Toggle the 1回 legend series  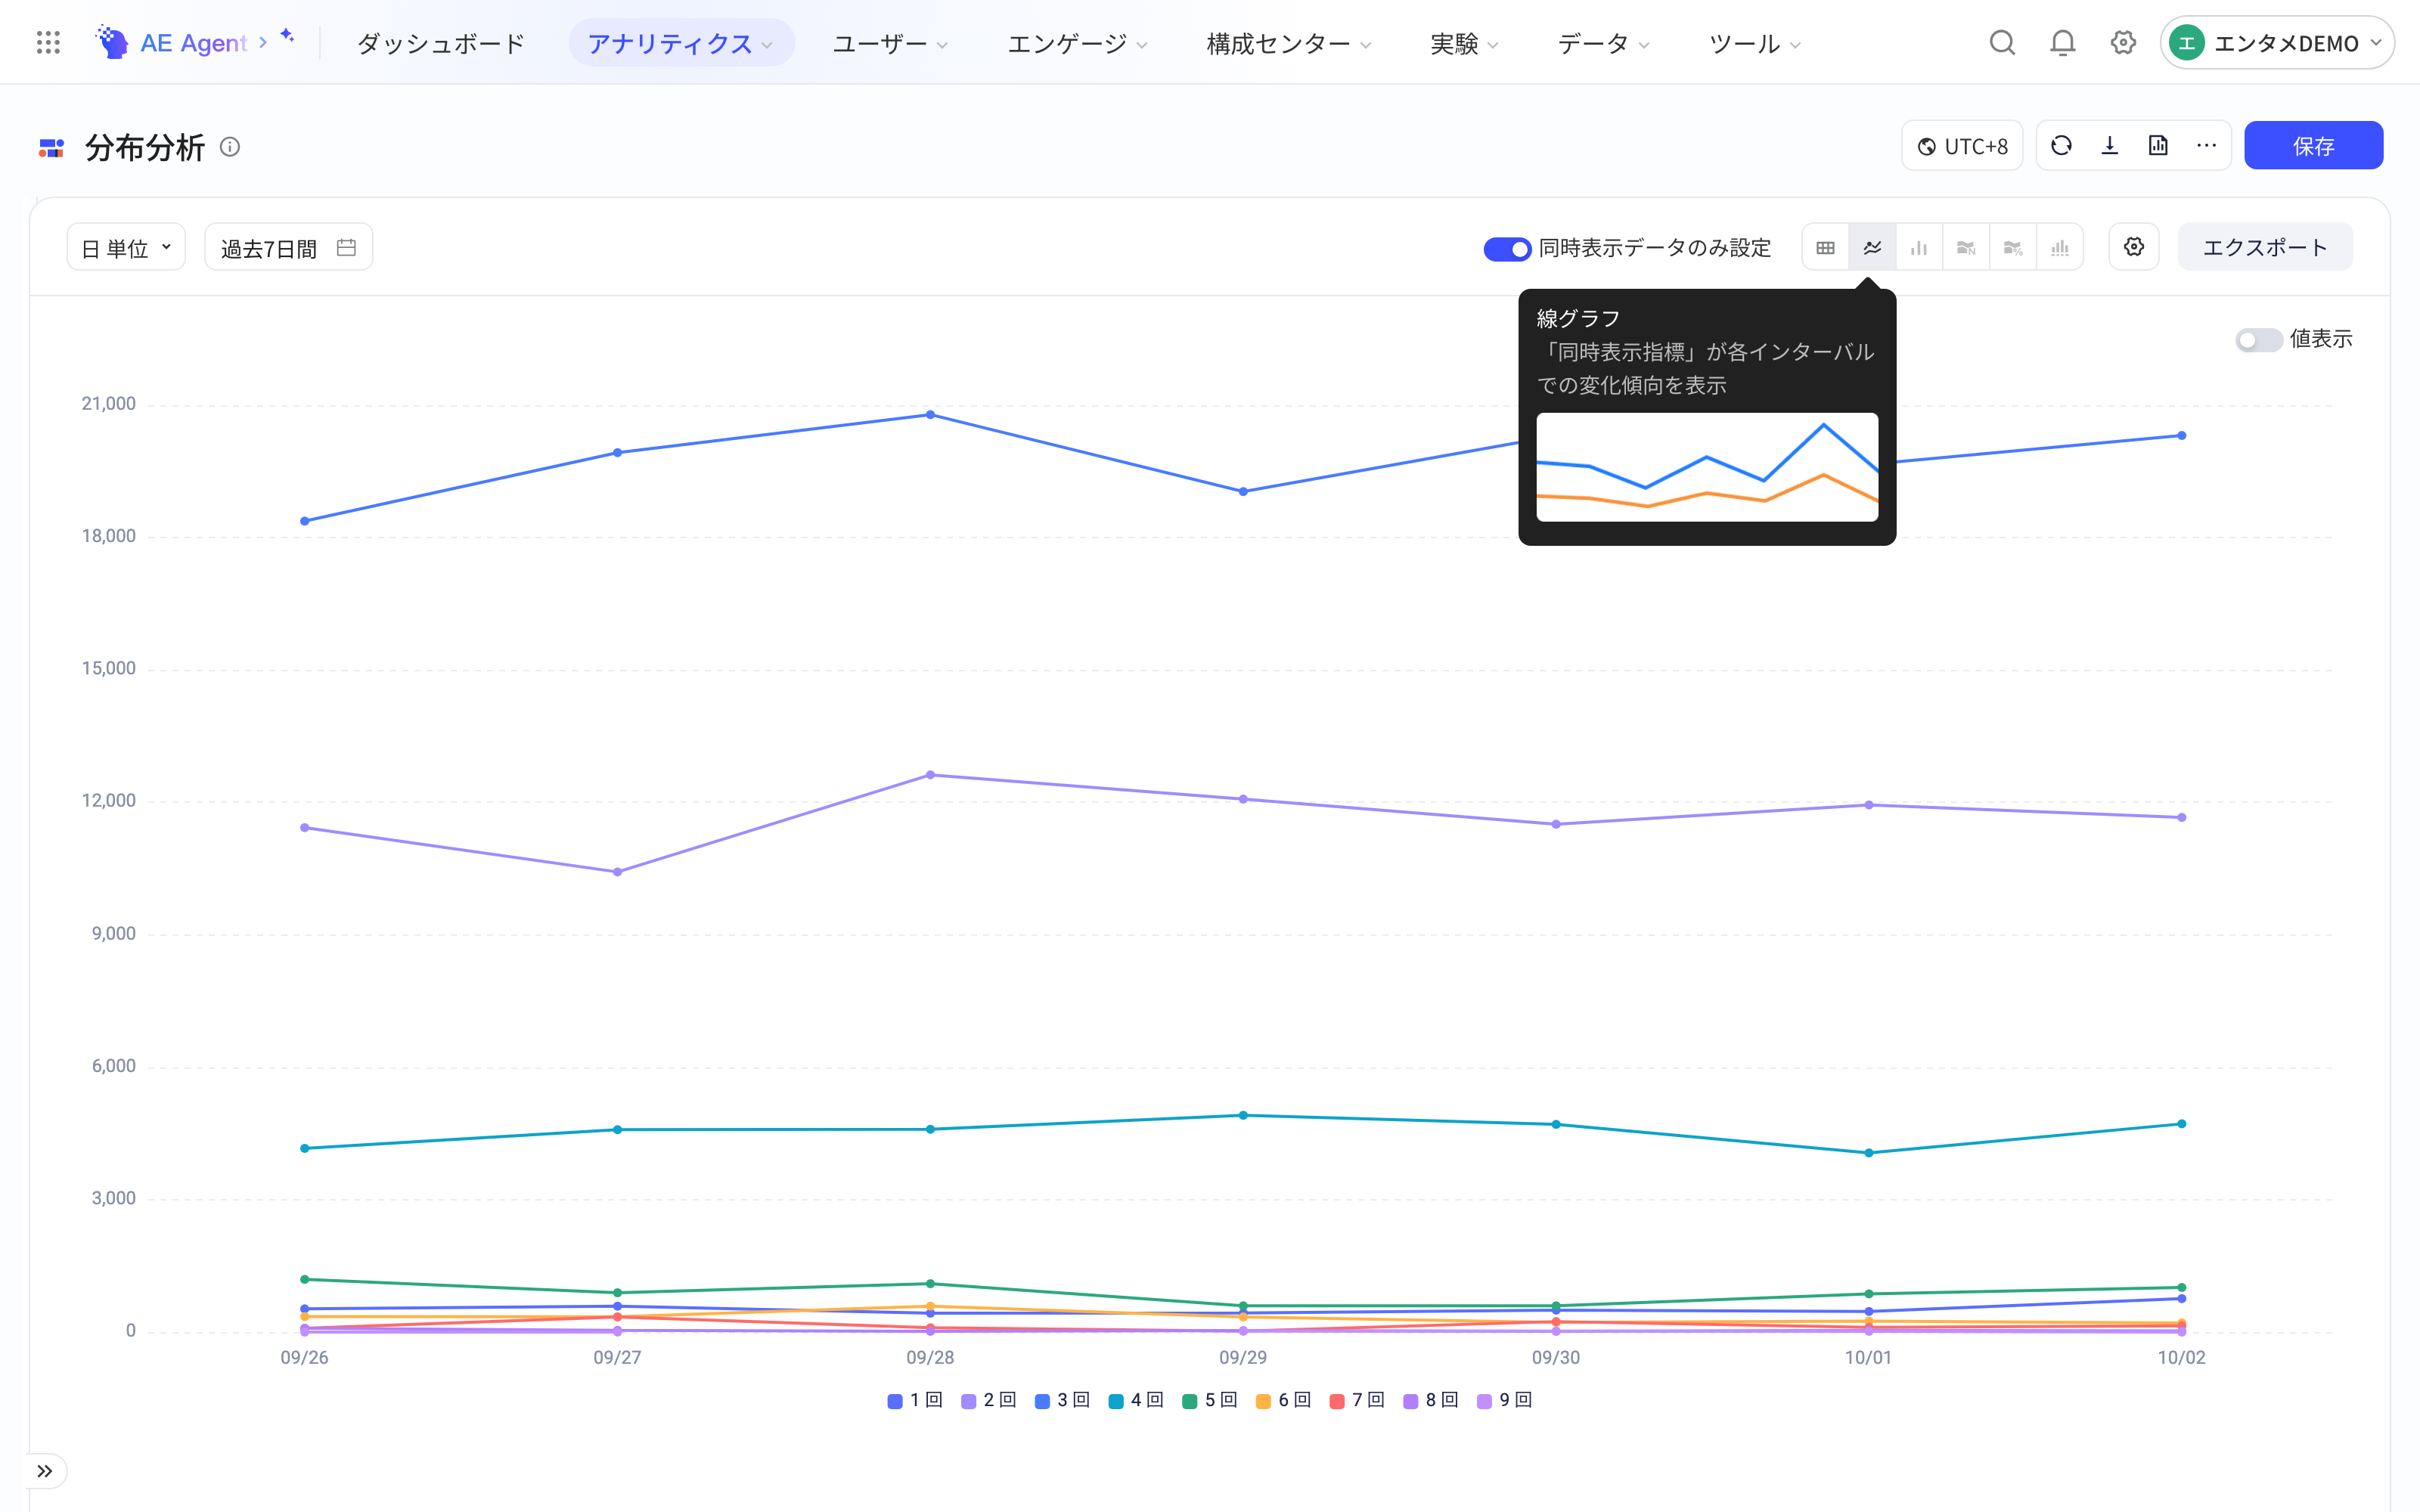click(x=915, y=1400)
